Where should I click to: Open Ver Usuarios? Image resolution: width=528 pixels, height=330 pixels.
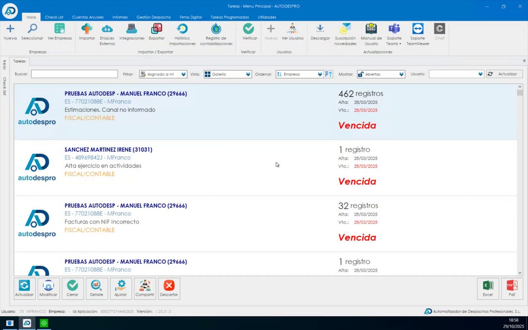coord(292,32)
